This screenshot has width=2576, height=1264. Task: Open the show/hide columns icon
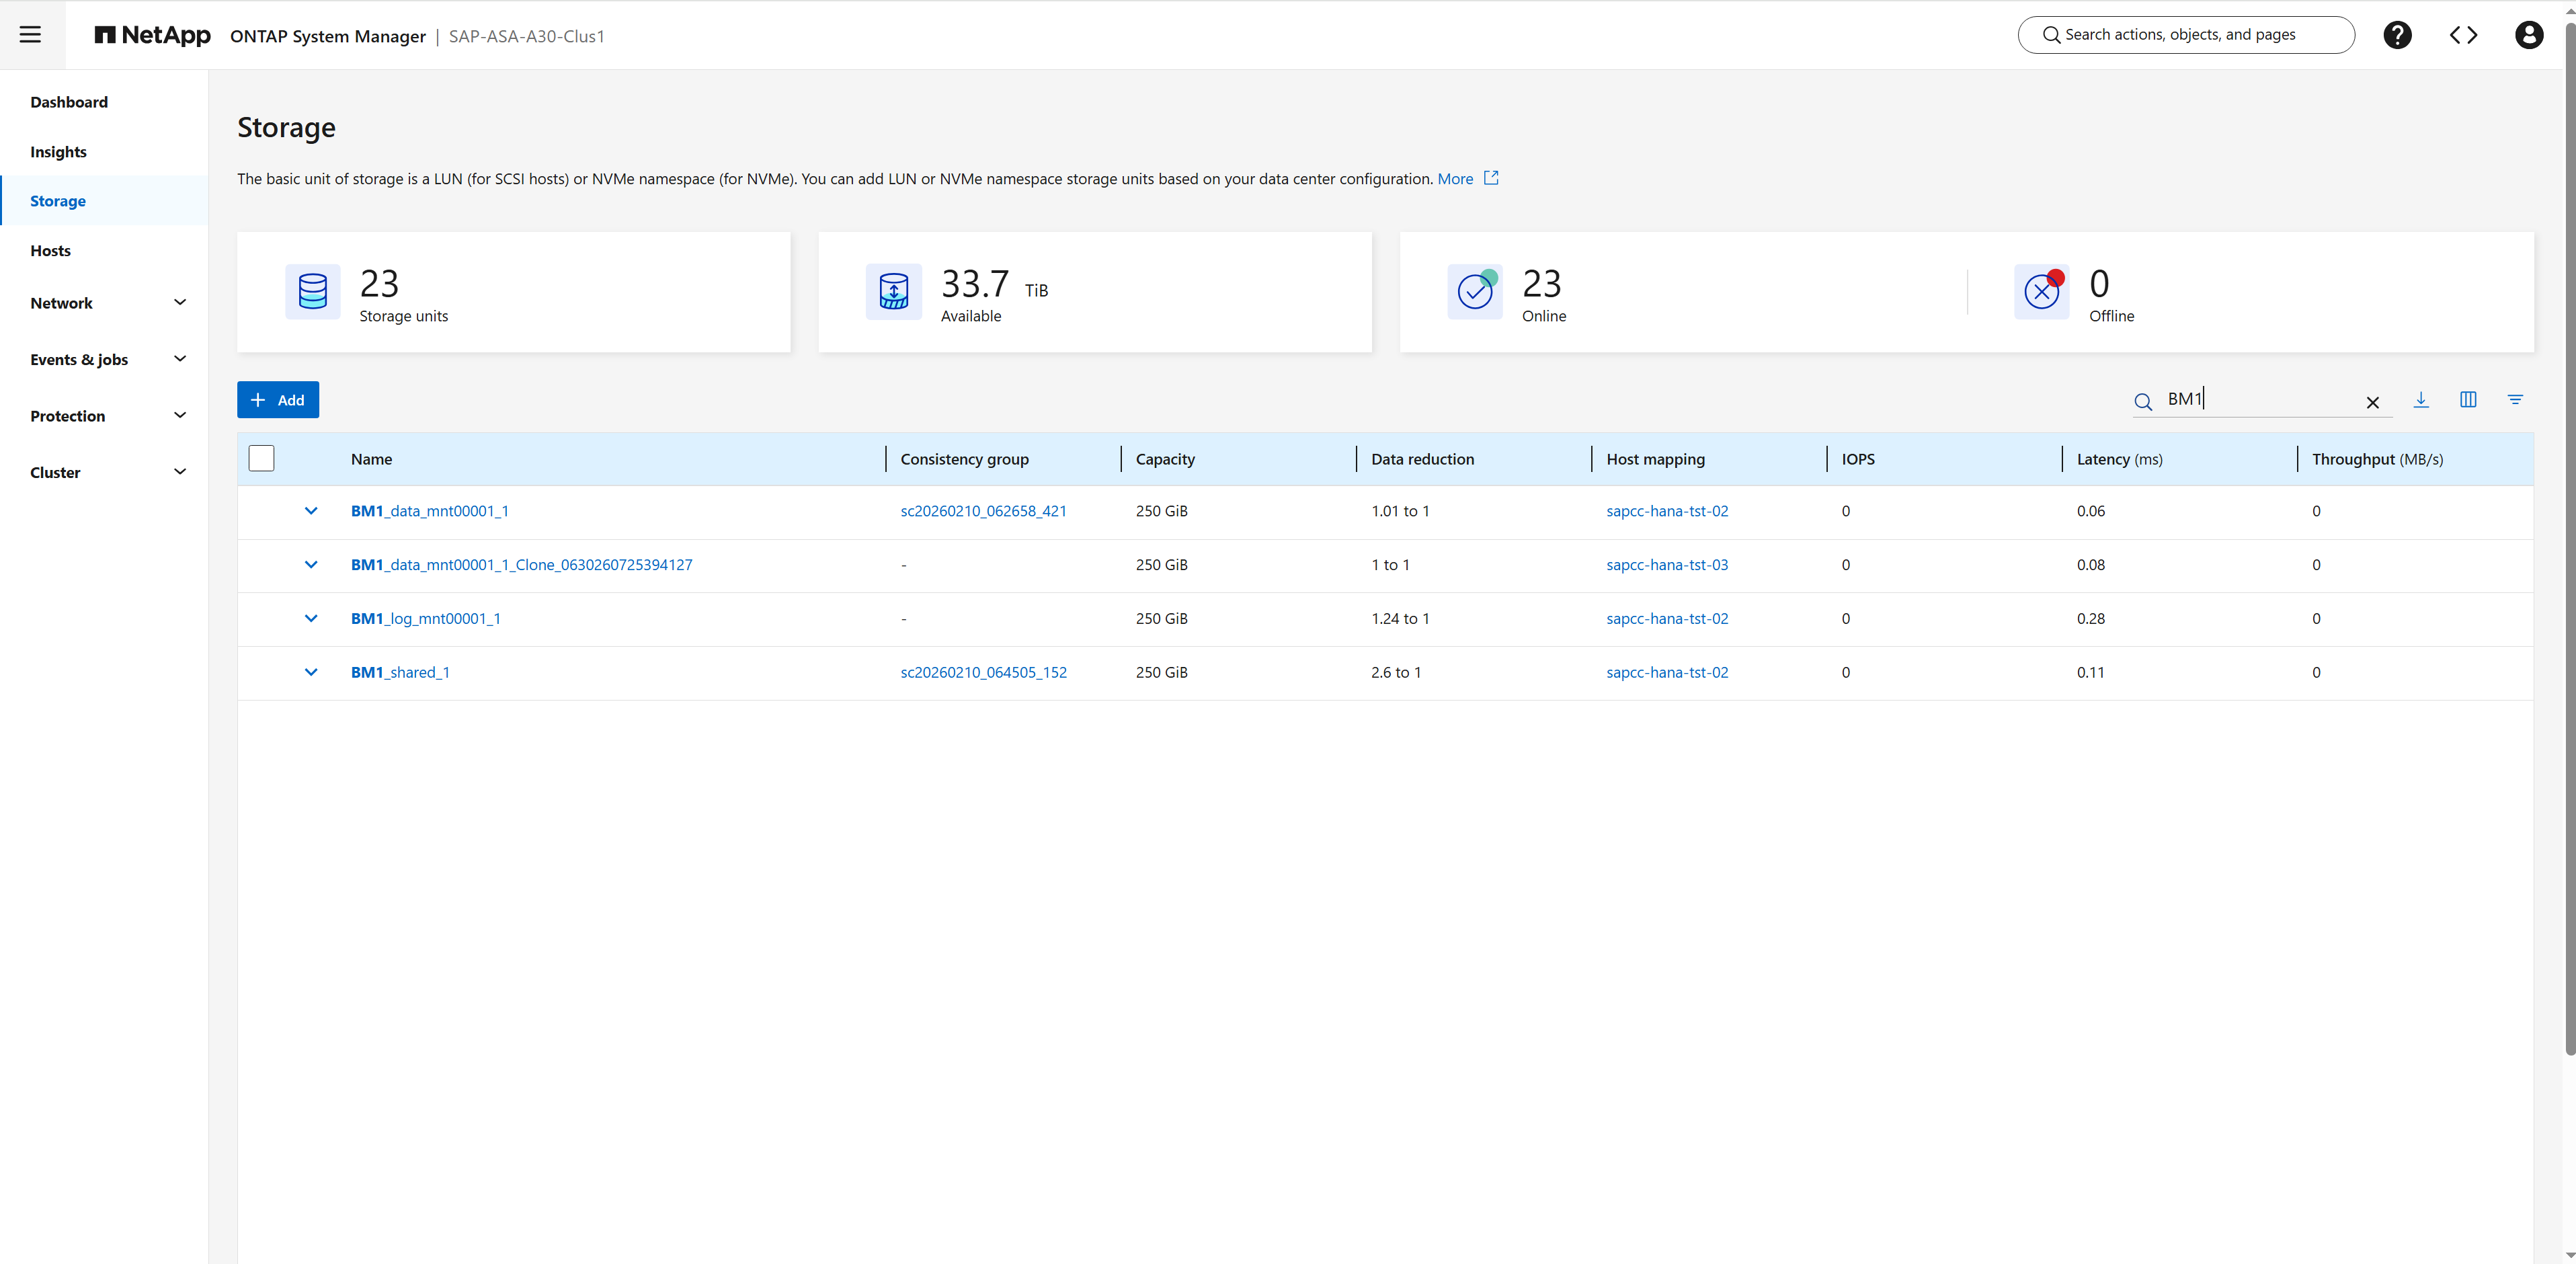pos(2468,399)
